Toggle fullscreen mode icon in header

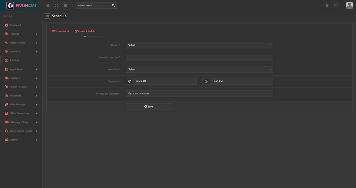tap(56, 6)
